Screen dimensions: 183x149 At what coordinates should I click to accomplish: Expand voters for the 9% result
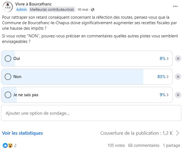(x=164, y=95)
